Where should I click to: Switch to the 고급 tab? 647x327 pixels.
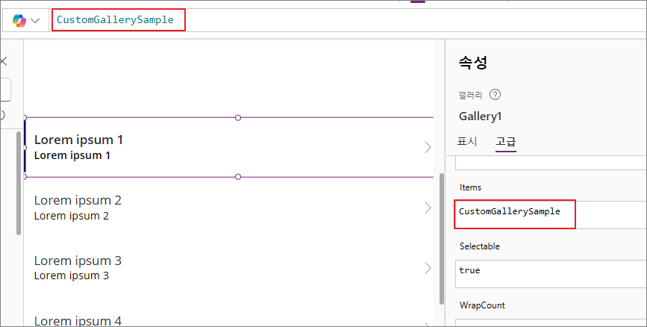pos(506,142)
